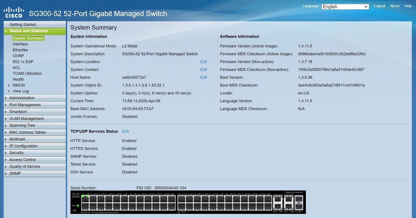Screen dimensions: 416x218
Task: Log out via the Logout link
Action: [379, 6]
